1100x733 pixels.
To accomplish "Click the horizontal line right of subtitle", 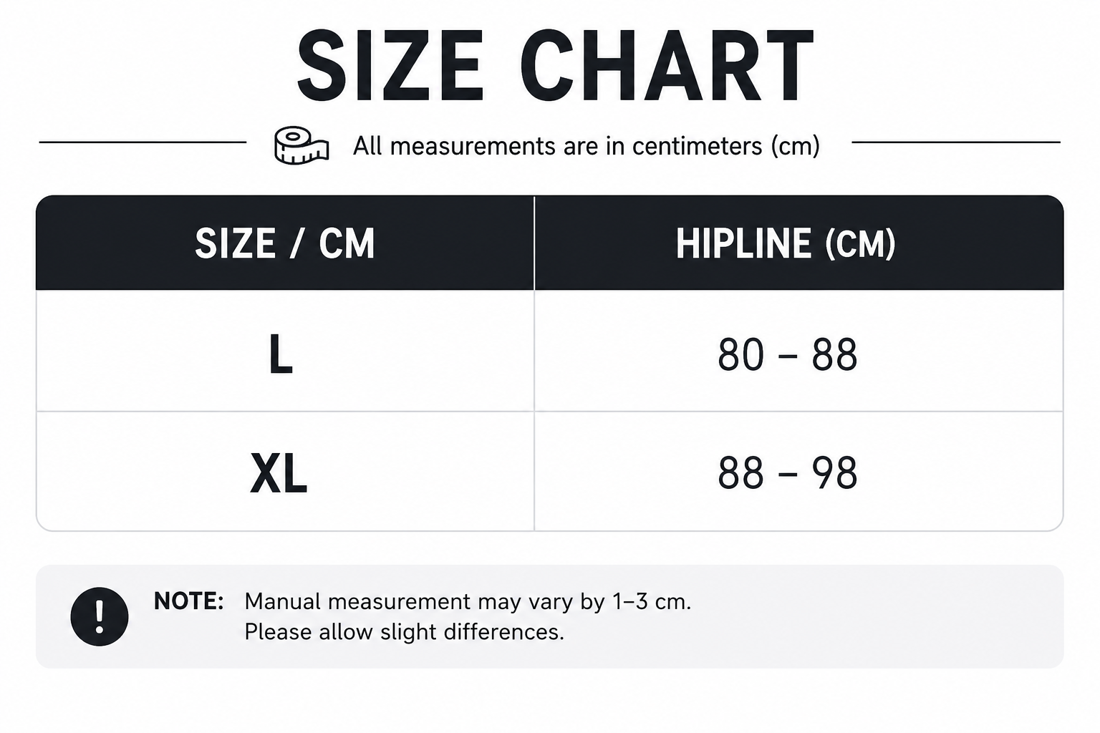I will [956, 142].
